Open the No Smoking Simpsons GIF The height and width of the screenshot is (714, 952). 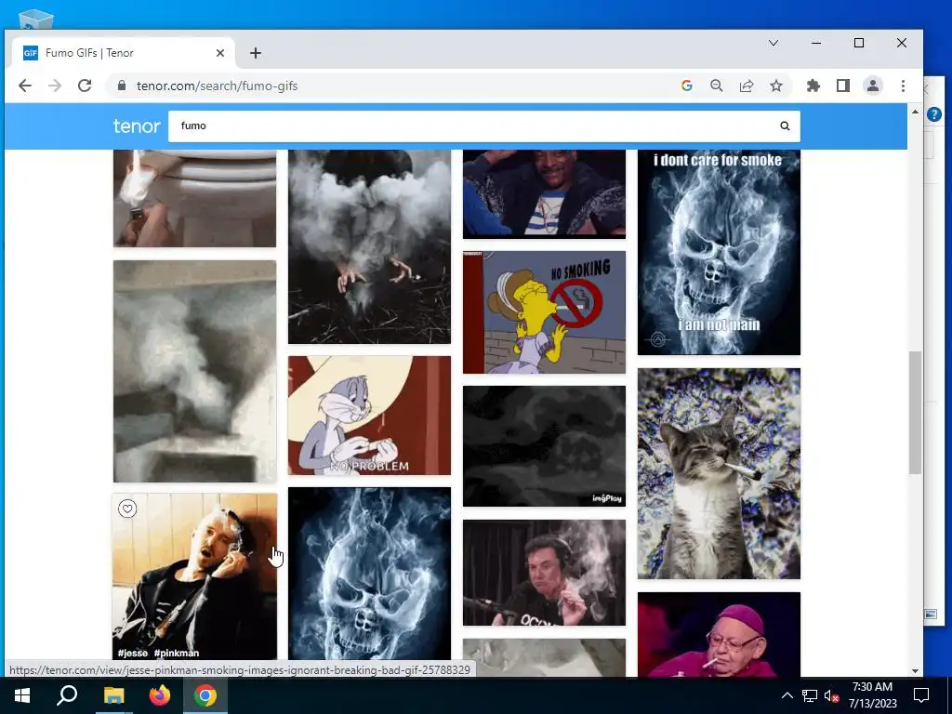tap(544, 312)
